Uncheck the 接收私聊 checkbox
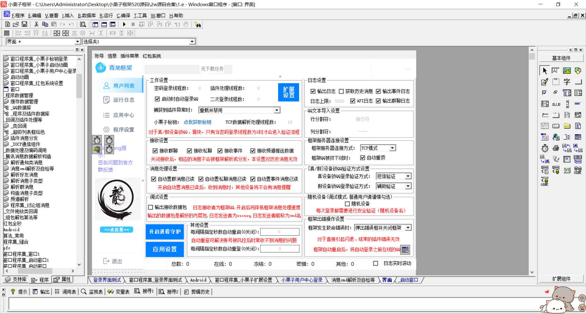The width and height of the screenshot is (586, 314). tap(190, 151)
